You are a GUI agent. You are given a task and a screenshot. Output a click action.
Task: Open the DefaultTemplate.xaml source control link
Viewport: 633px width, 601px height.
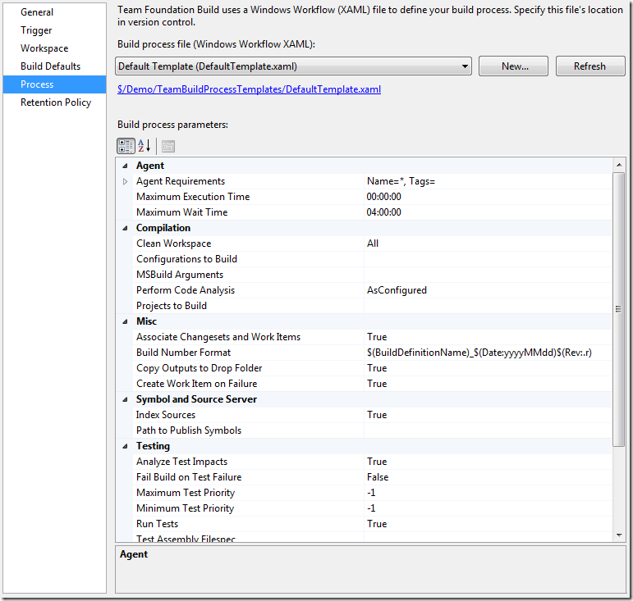[249, 89]
